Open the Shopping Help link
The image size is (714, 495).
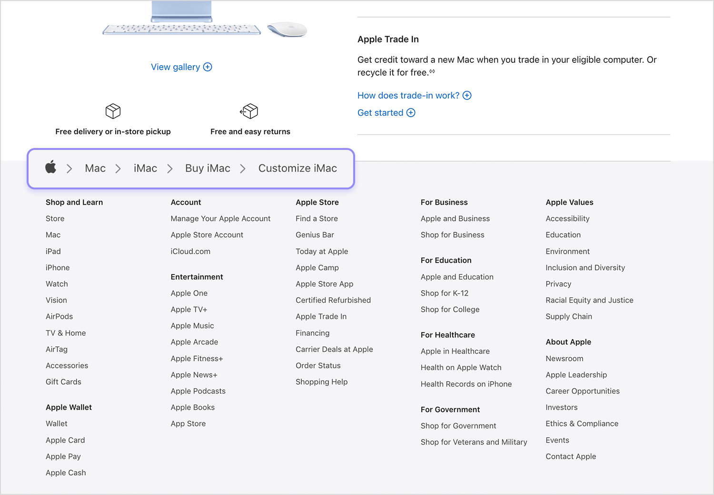[321, 382]
